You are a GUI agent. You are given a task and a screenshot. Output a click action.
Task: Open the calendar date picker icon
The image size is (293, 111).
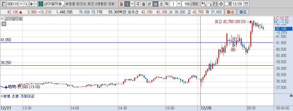click(x=246, y=4)
